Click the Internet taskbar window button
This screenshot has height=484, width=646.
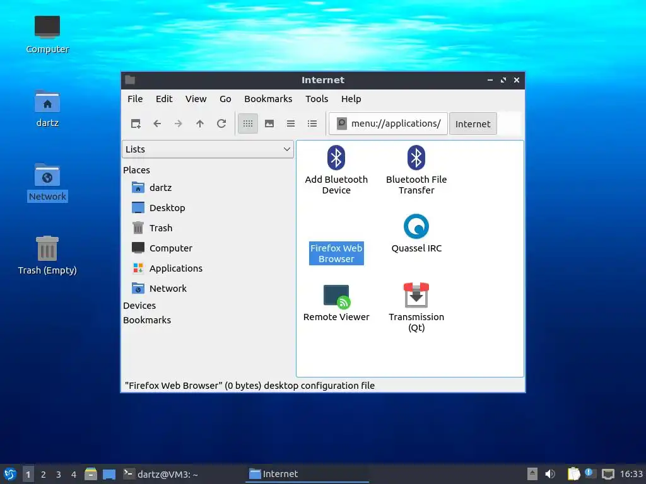(x=307, y=474)
